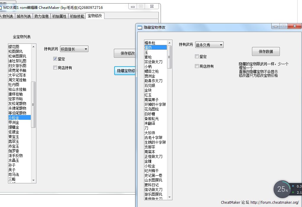This screenshot has width=302, height=207.
Task: Select 红玉 in the hidden treasure list
Action: tap(148, 95)
